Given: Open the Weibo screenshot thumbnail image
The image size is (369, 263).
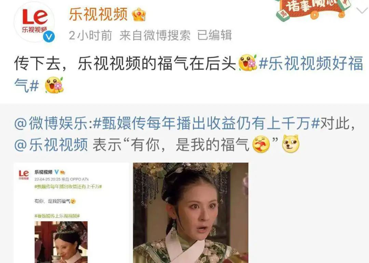Looking at the screenshot, I should coord(71,213).
